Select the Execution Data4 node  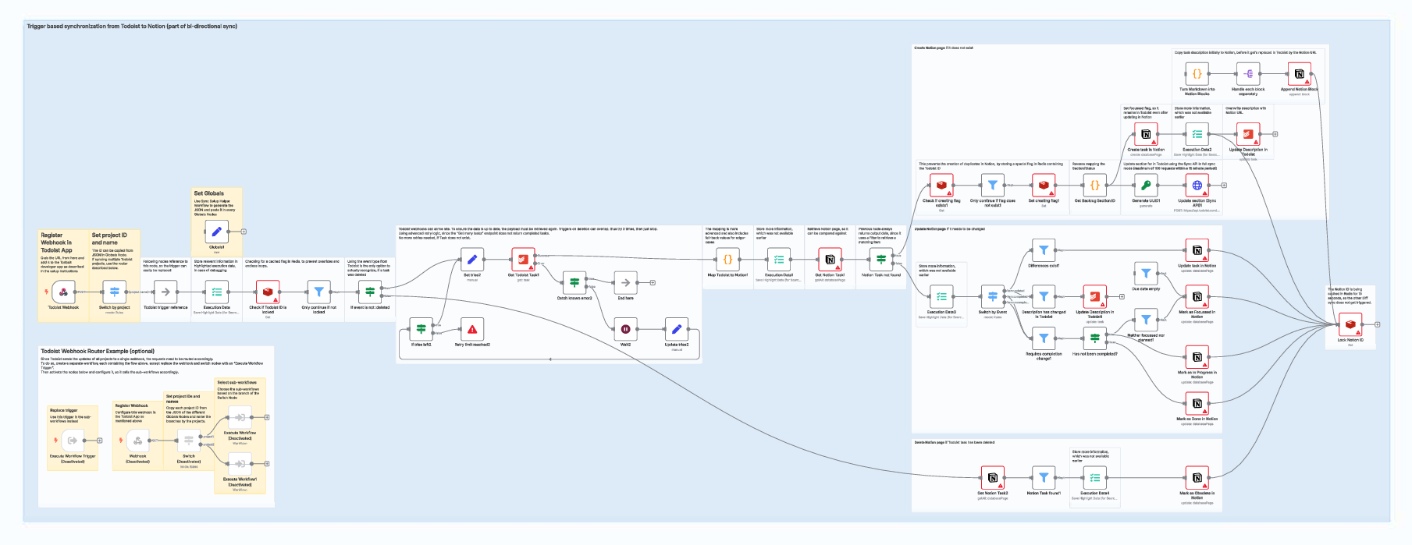[1095, 478]
